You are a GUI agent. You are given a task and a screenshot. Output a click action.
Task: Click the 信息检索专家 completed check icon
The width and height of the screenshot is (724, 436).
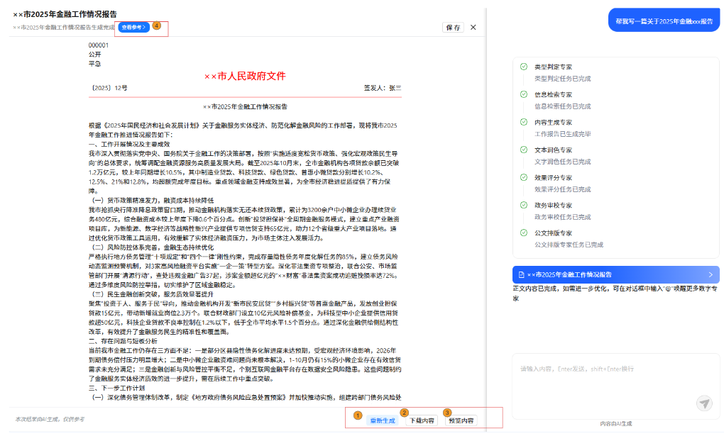pos(524,94)
